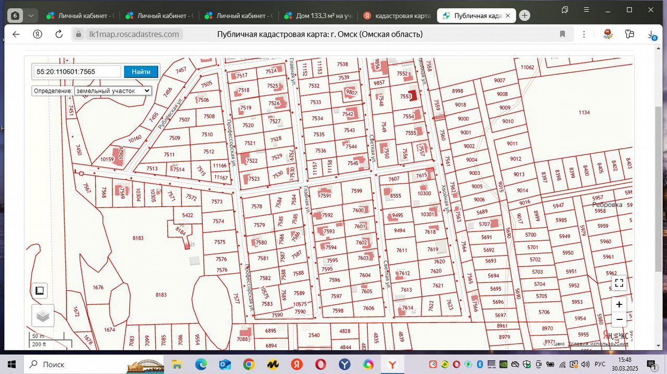Screen dimensions: 667x374
Task: Select parcel 10159 on the map
Action: point(107,159)
